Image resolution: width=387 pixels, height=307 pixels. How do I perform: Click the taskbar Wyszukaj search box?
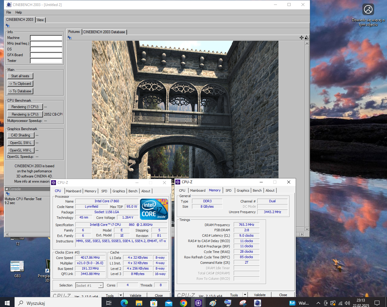[x=58, y=303]
